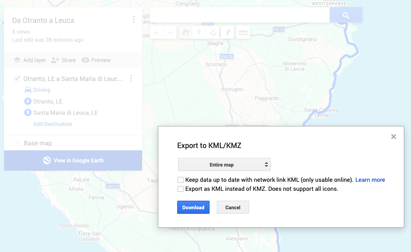Click the Preview eye icon

pos(85,60)
